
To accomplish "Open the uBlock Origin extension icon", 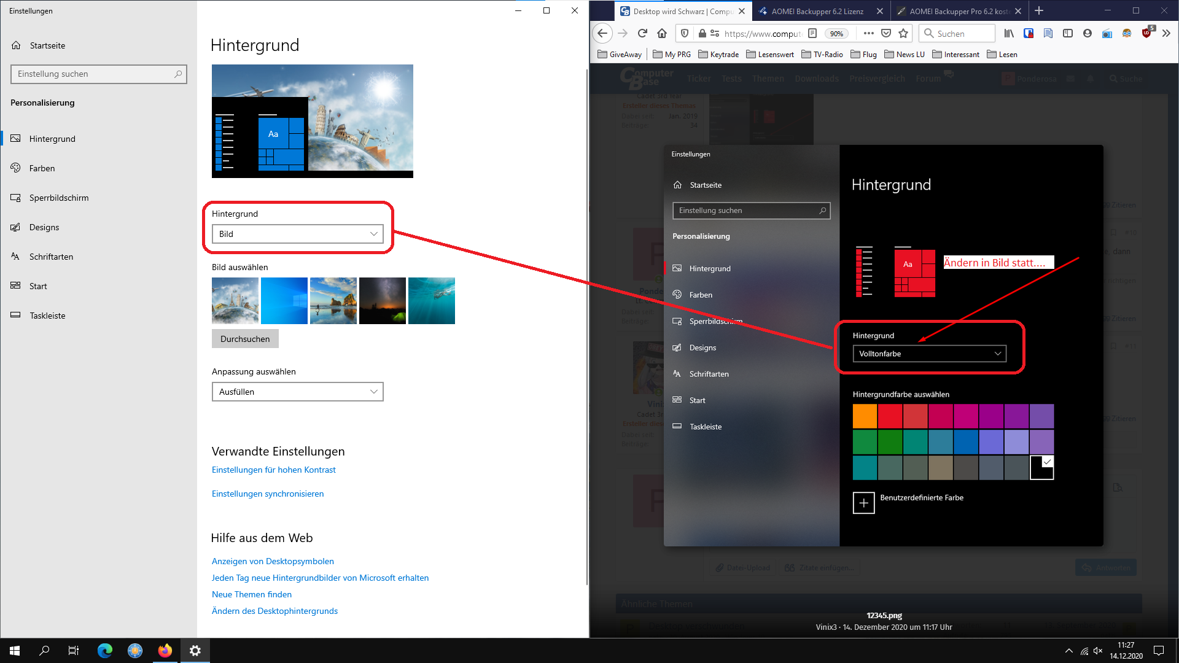I will pyautogui.click(x=1146, y=33).
